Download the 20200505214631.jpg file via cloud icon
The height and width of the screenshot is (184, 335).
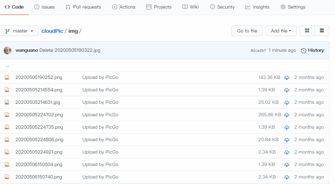coord(287,102)
